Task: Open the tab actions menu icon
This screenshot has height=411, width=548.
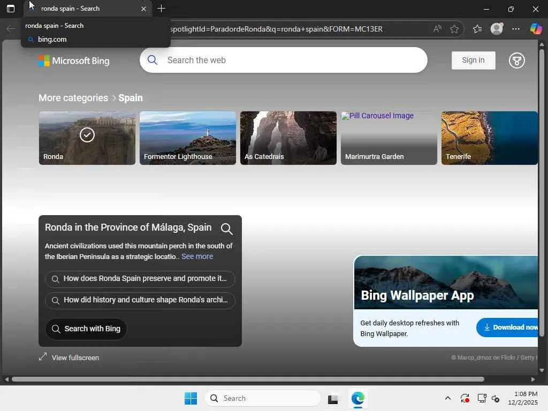Action: [11, 9]
